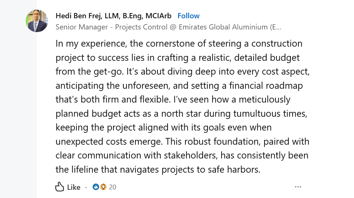Click 'Emirates Global Aluminium' in the headline
The height and width of the screenshot is (198, 354).
tap(223, 27)
